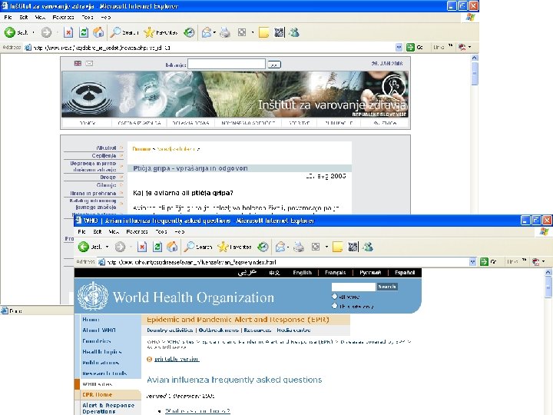
Task: Click Stop icon in IVZ window toolbar
Action: tap(68, 32)
